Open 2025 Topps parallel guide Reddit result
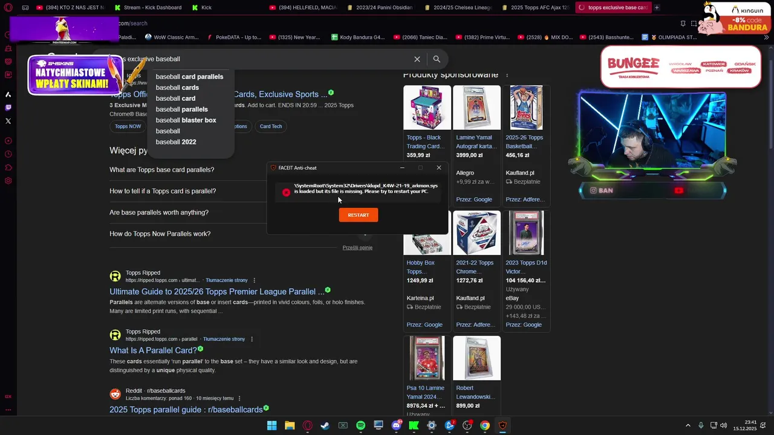 tap(186, 410)
